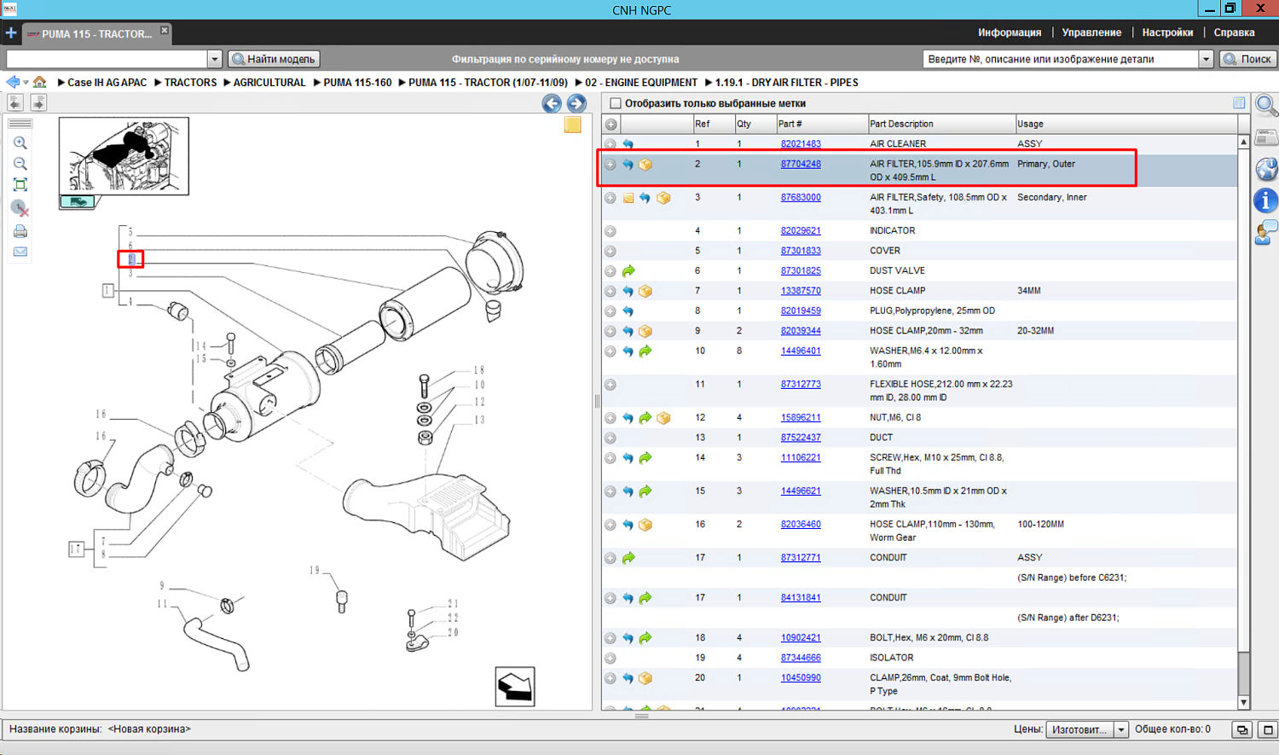Open the column layout icon above the parts table
The image size is (1279, 755).
coord(1239,103)
